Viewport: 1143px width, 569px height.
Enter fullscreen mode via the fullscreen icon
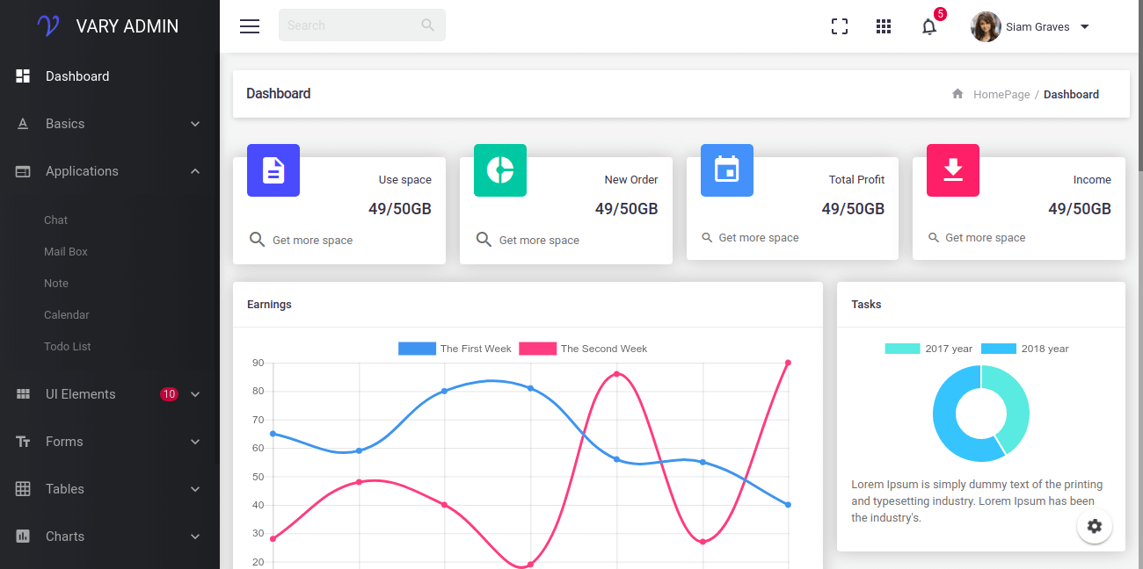(x=840, y=26)
